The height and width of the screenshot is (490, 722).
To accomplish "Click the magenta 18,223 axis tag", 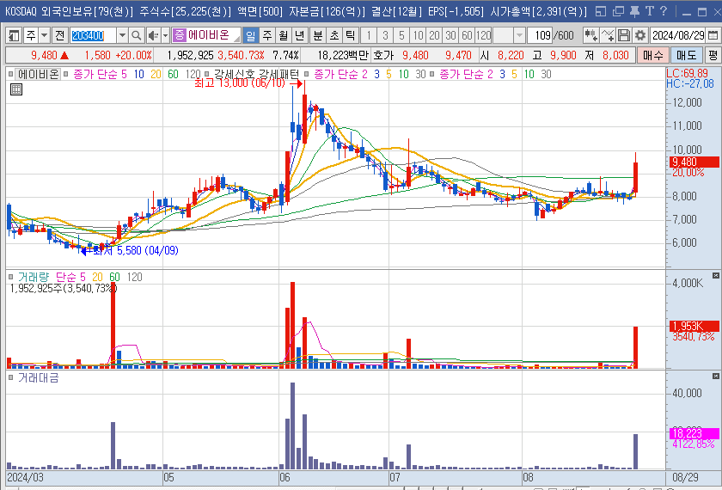I will click(694, 433).
